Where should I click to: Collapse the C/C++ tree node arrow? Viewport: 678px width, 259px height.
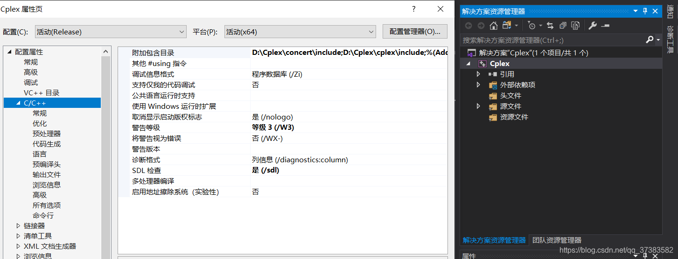point(18,103)
